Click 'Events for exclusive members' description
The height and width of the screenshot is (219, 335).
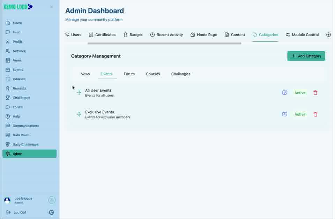coord(108,117)
